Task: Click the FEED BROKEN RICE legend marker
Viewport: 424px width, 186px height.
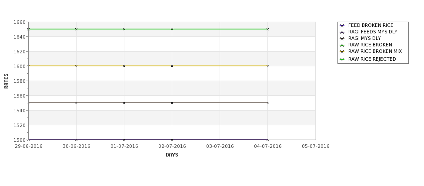Action: pos(342,26)
